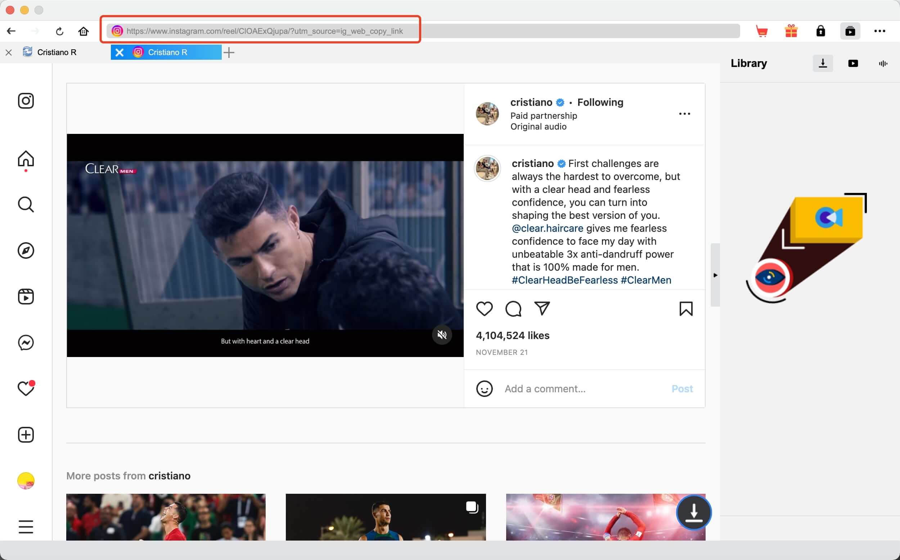This screenshot has height=560, width=900.
Task: Open the @clear.haircare mention link
Action: point(548,228)
